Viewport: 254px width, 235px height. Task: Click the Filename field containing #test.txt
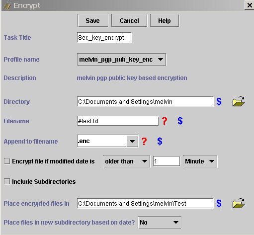[x=118, y=121]
